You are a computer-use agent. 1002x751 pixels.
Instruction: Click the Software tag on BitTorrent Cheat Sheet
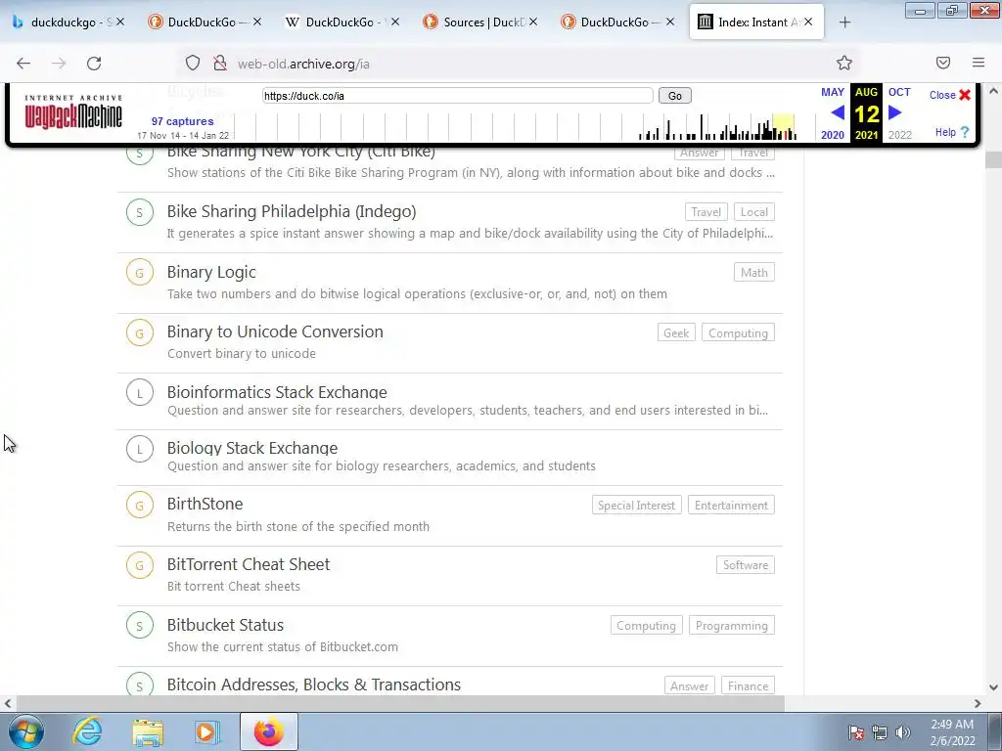click(x=745, y=565)
